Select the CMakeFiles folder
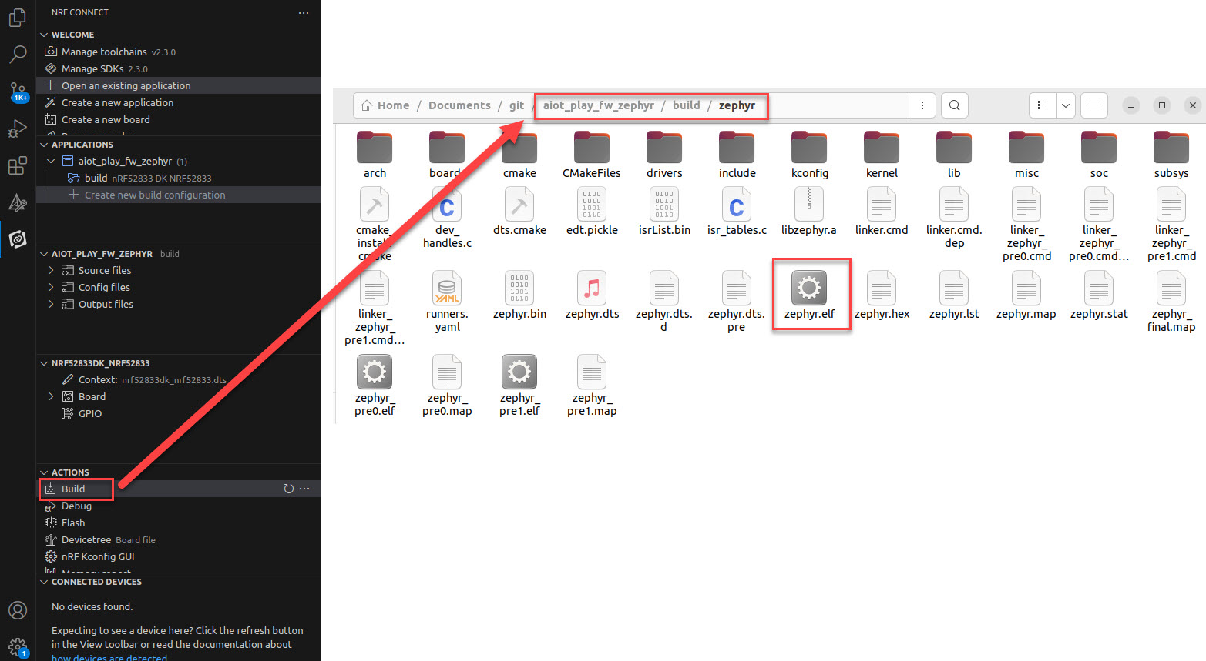 click(592, 155)
